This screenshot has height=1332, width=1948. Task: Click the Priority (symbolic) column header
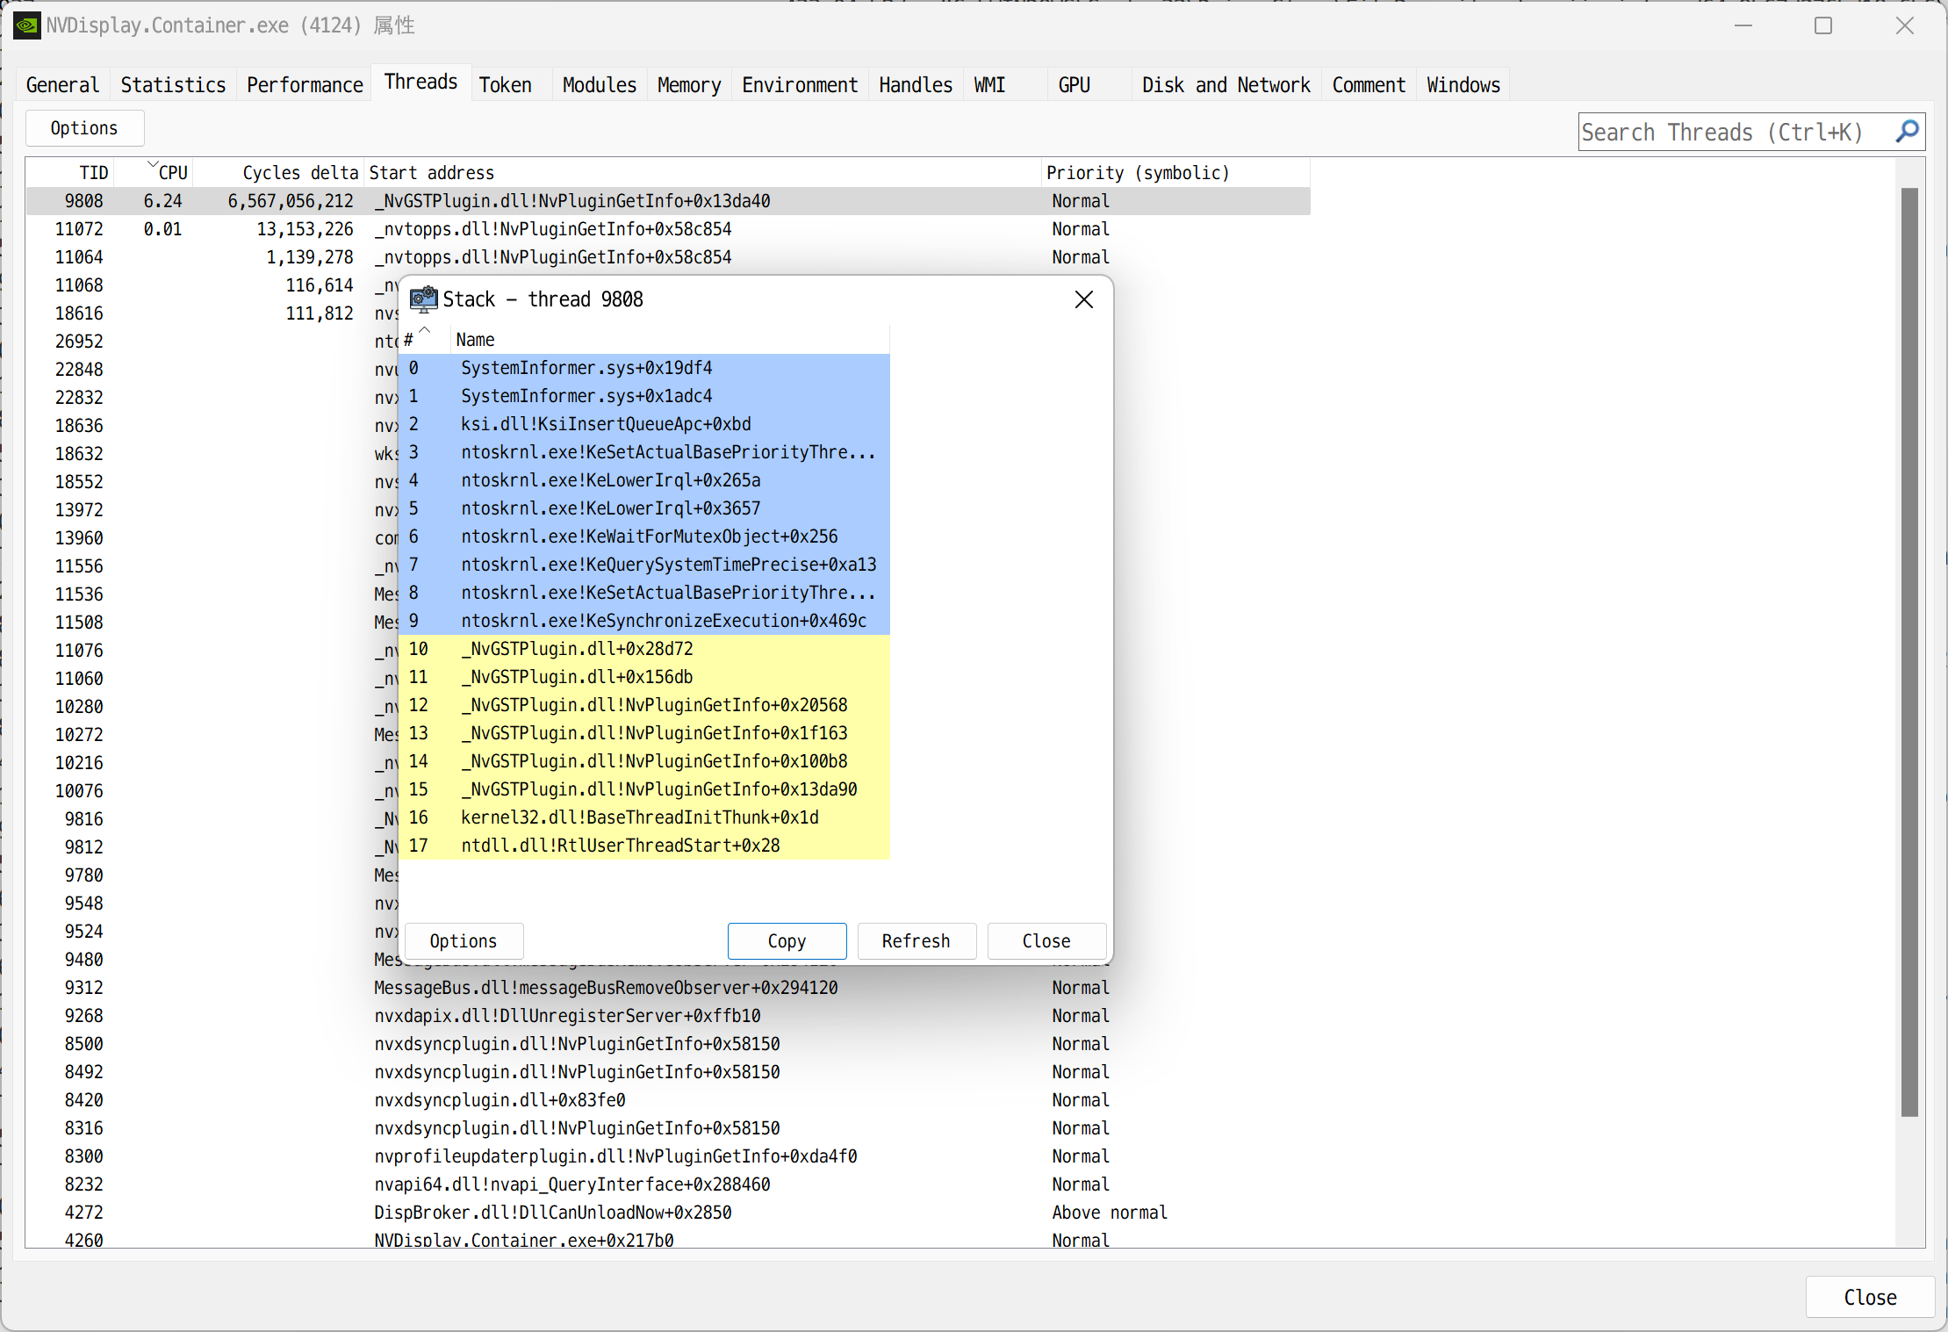click(1137, 172)
